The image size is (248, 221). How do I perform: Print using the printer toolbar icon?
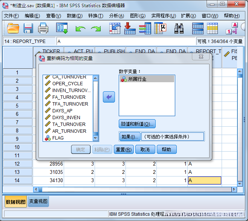(x=43, y=28)
